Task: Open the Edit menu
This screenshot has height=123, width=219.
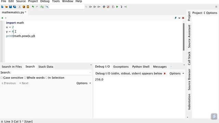Action: (11, 1)
